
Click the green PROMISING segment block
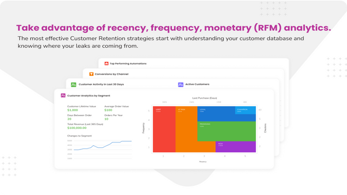(x=227, y=131)
